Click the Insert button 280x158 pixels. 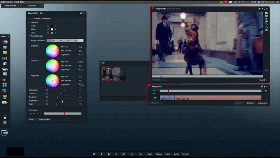point(168,154)
